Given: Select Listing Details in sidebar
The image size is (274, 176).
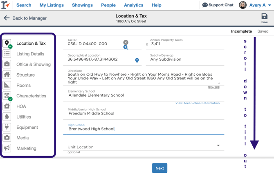Looking at the screenshot, I should pos(30,54).
